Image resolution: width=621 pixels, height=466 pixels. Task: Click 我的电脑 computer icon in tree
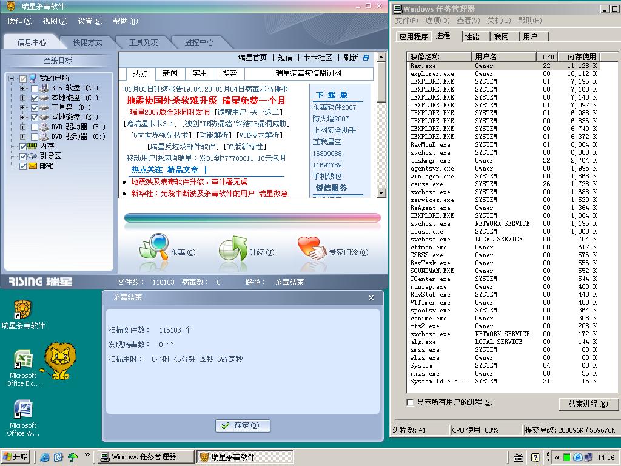(x=33, y=78)
